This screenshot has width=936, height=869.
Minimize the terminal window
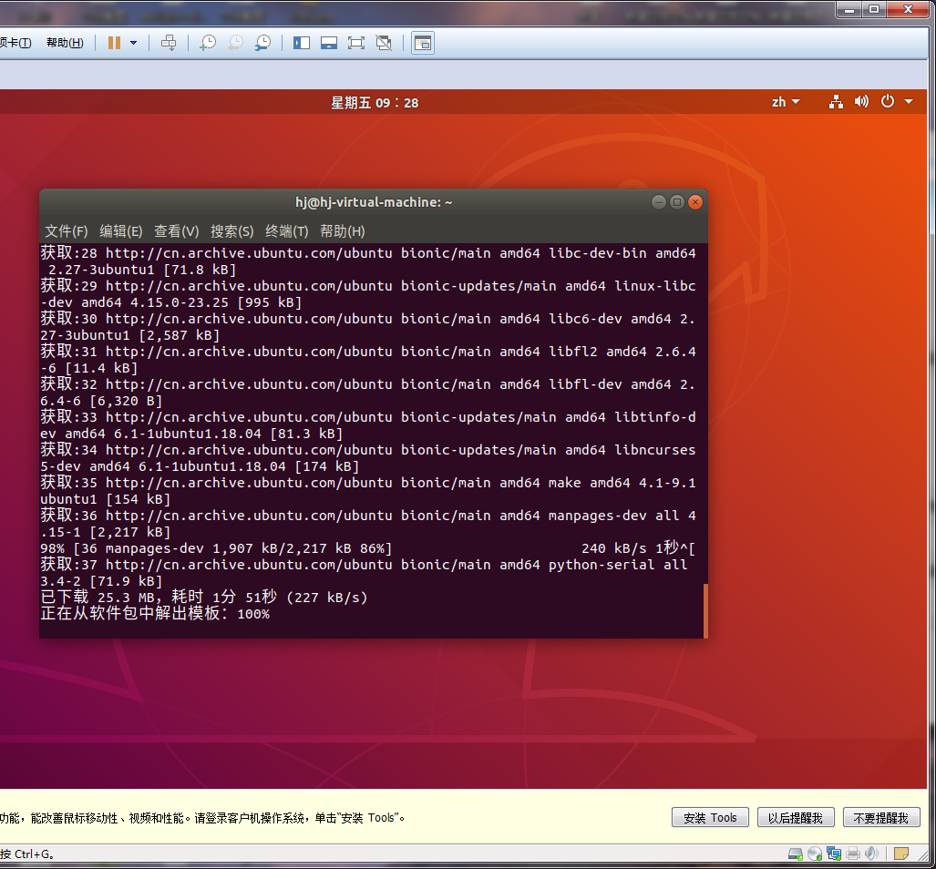click(658, 202)
